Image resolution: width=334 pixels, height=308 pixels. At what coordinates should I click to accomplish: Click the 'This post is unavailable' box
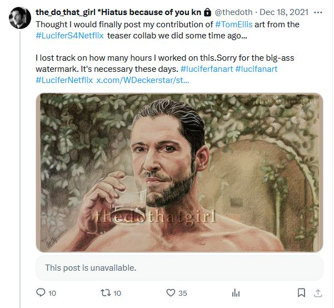pos(179,268)
